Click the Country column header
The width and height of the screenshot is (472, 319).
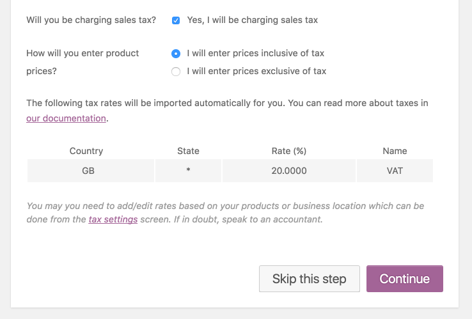tap(86, 151)
